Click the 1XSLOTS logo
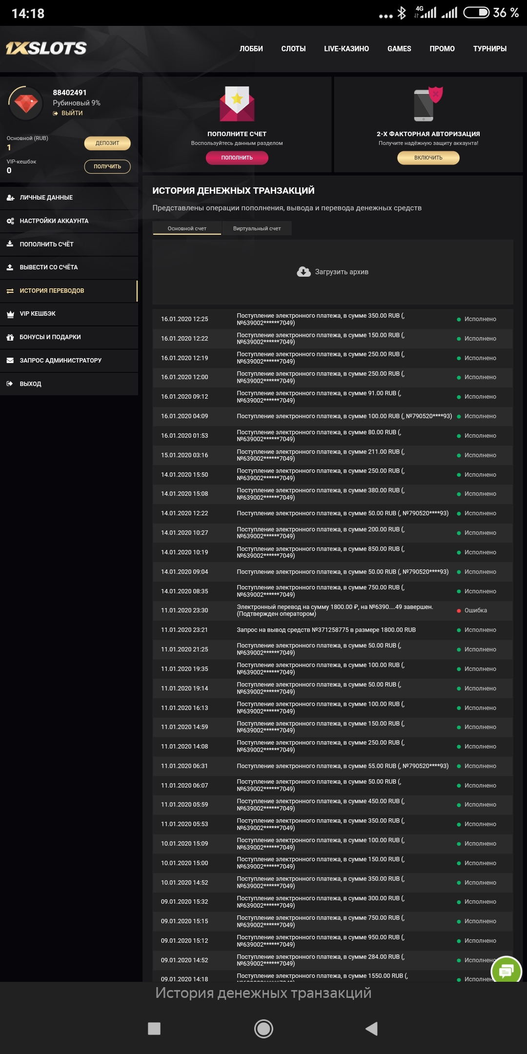This screenshot has height=1054, width=527. 46,48
